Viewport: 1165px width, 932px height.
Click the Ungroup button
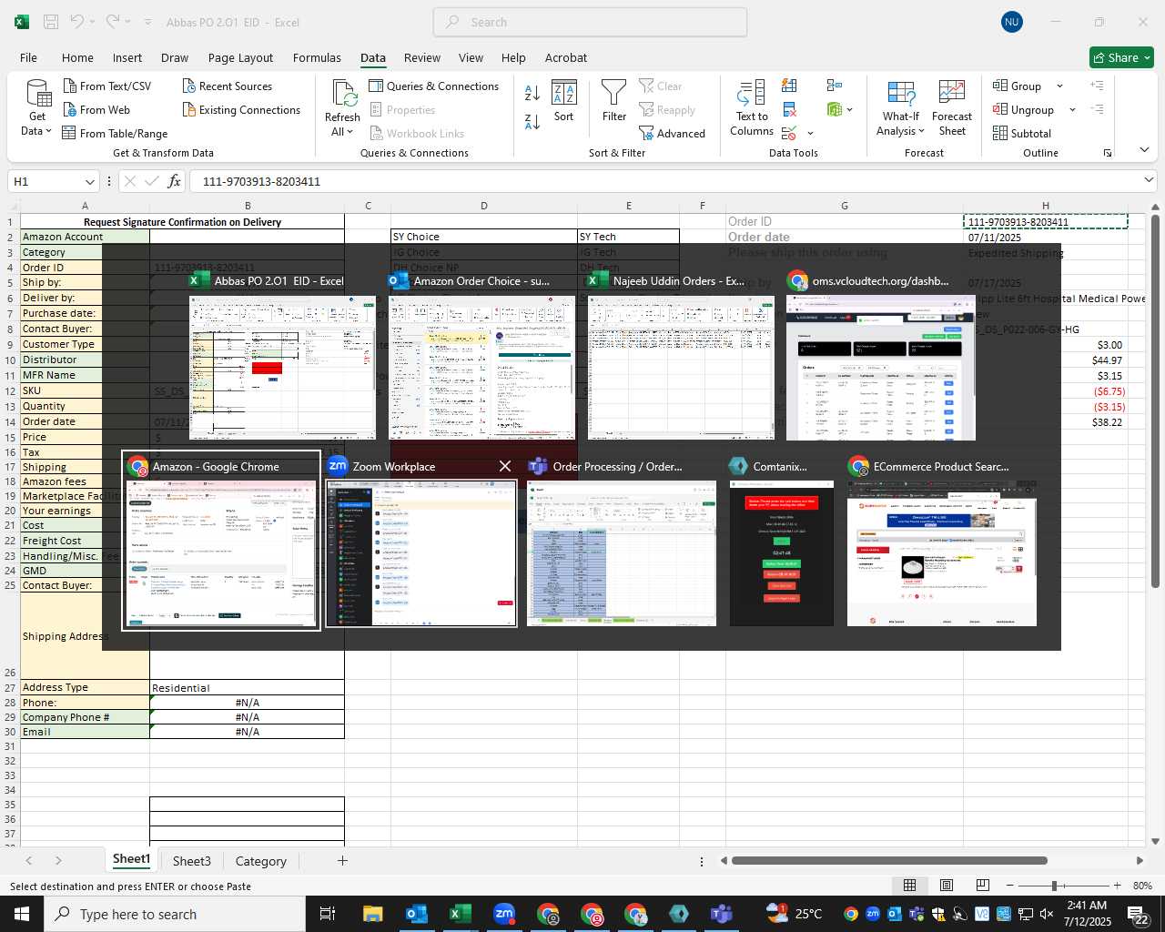pyautogui.click(x=1023, y=109)
